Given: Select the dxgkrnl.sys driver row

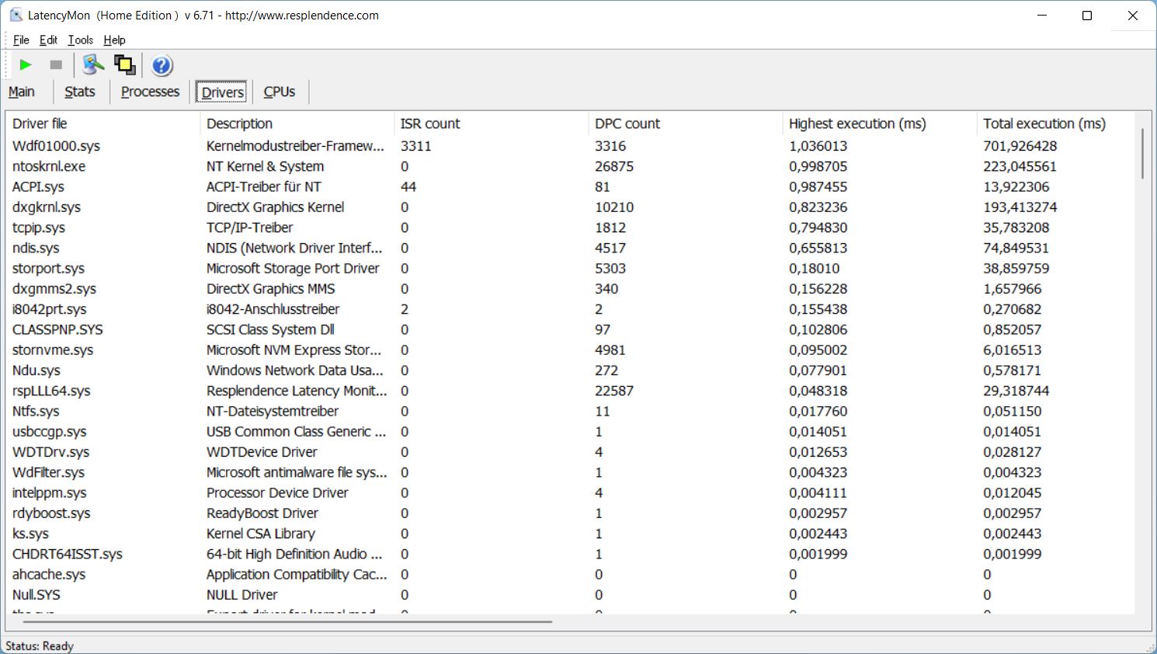Looking at the screenshot, I should (x=47, y=207).
